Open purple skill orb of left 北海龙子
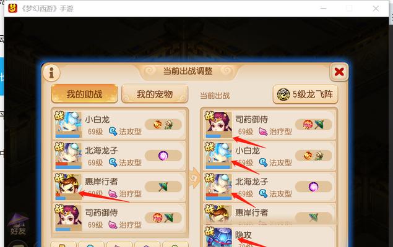393x247 pixels. pyautogui.click(x=163, y=156)
